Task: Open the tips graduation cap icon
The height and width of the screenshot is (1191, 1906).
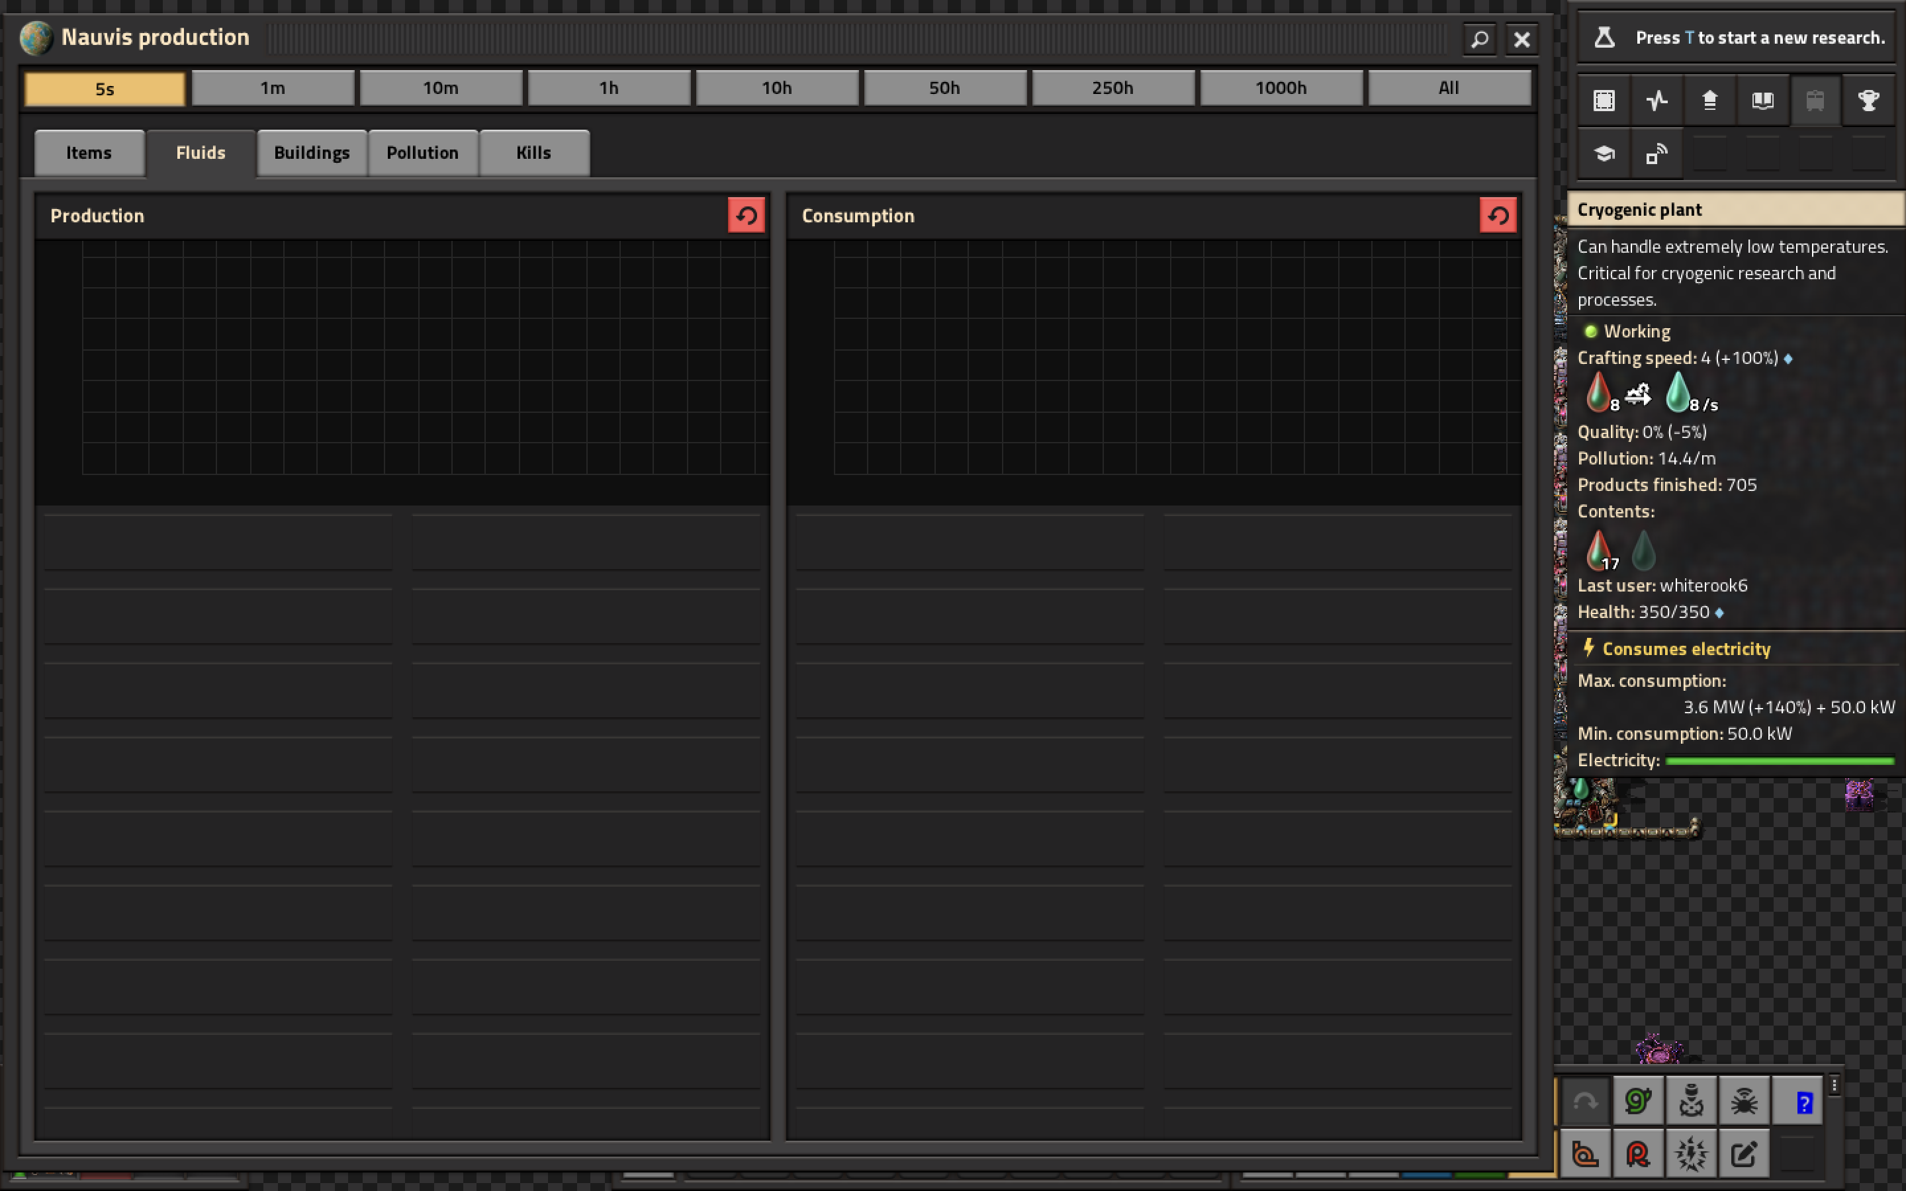Action: tap(1604, 154)
